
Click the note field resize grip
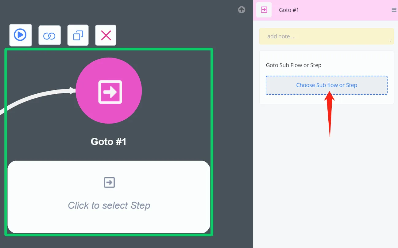[390, 40]
